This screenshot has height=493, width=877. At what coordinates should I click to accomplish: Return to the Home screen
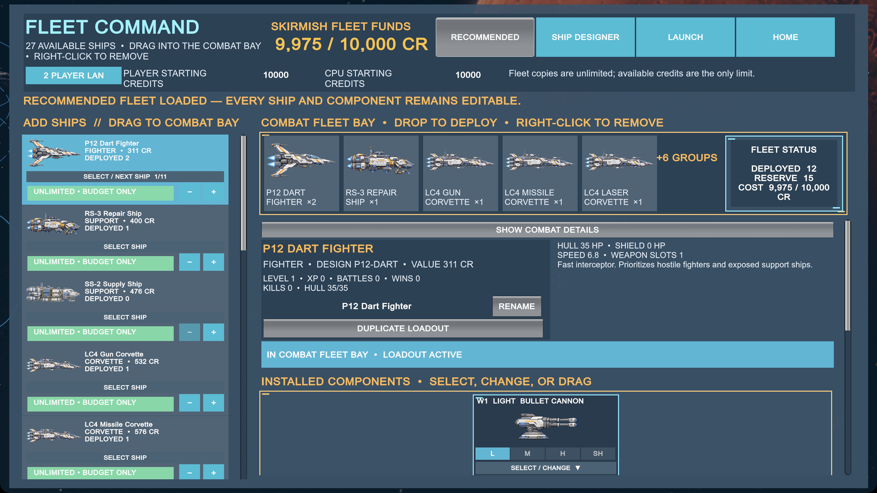coord(785,37)
